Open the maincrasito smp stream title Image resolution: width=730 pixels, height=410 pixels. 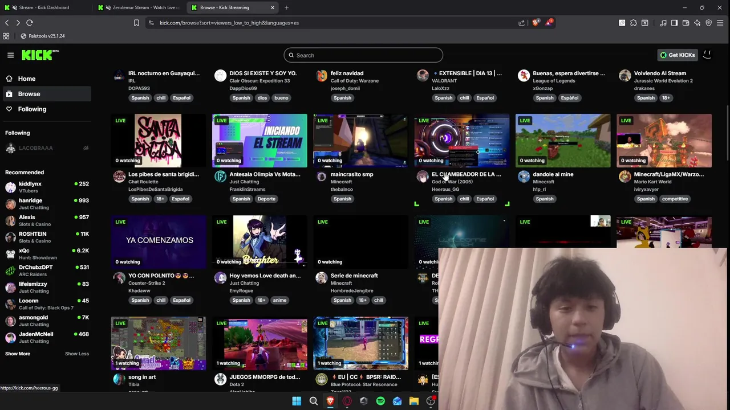pos(352,174)
